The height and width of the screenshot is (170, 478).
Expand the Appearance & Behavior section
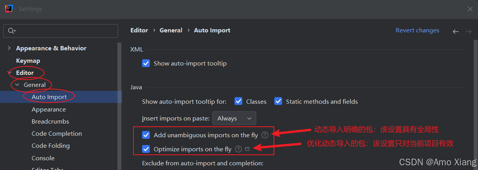click(9, 48)
